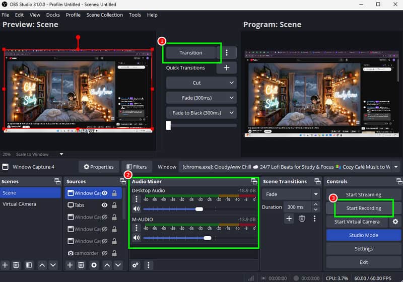Open virtual camera settings gear

coord(395,222)
